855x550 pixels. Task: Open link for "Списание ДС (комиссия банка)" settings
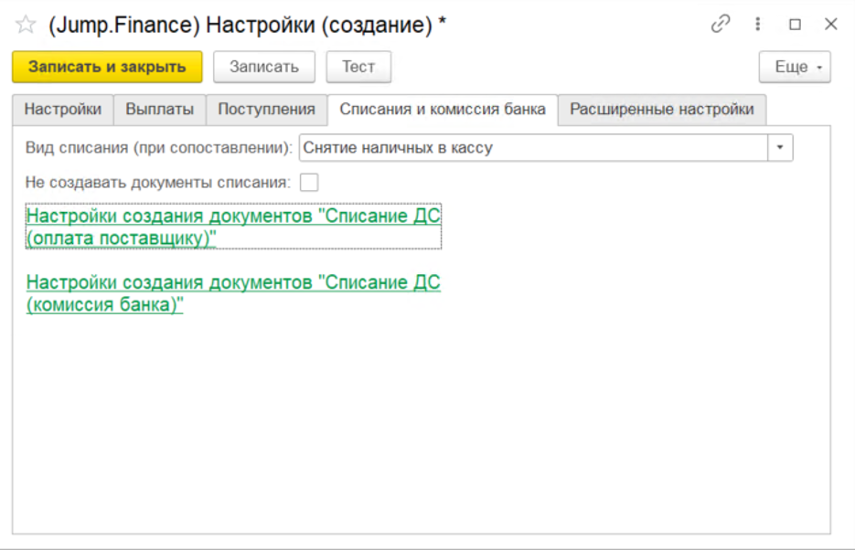(233, 294)
